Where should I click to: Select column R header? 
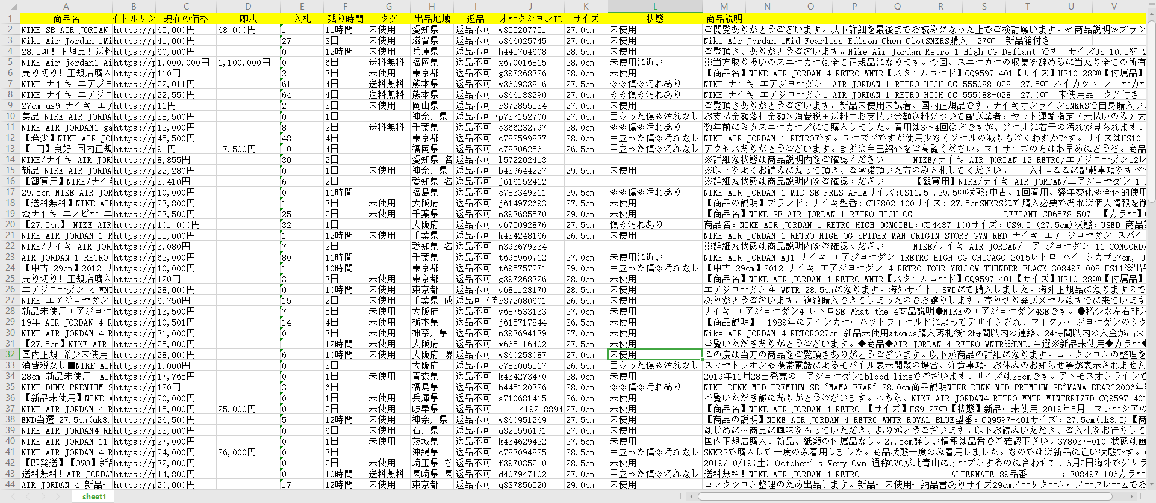pyautogui.click(x=940, y=7)
